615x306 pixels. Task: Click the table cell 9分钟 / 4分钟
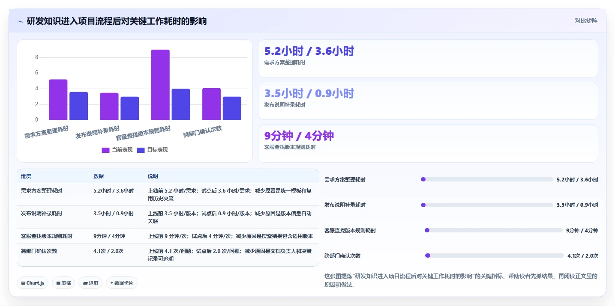coord(109,236)
